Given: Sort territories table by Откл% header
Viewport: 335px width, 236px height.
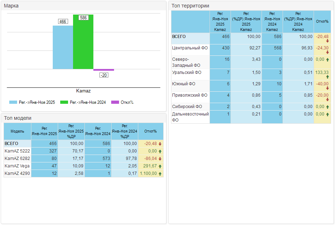Looking at the screenshot, I should point(322,21).
